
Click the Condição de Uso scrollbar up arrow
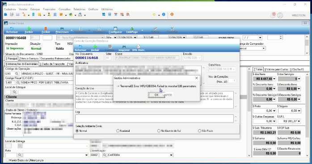click(x=236, y=93)
